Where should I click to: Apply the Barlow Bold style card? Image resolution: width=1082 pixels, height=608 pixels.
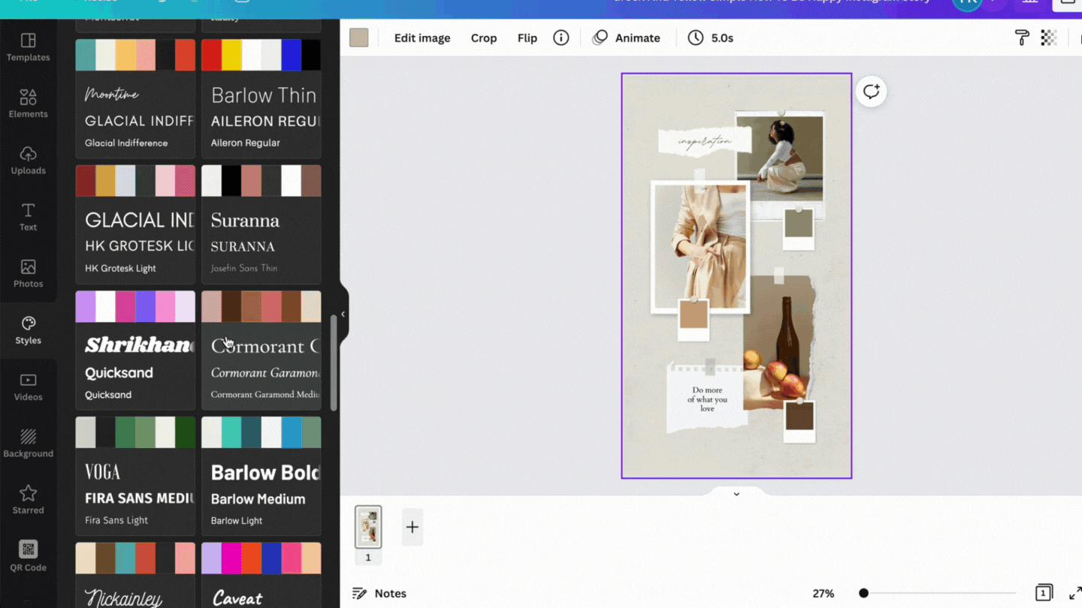pyautogui.click(x=261, y=476)
